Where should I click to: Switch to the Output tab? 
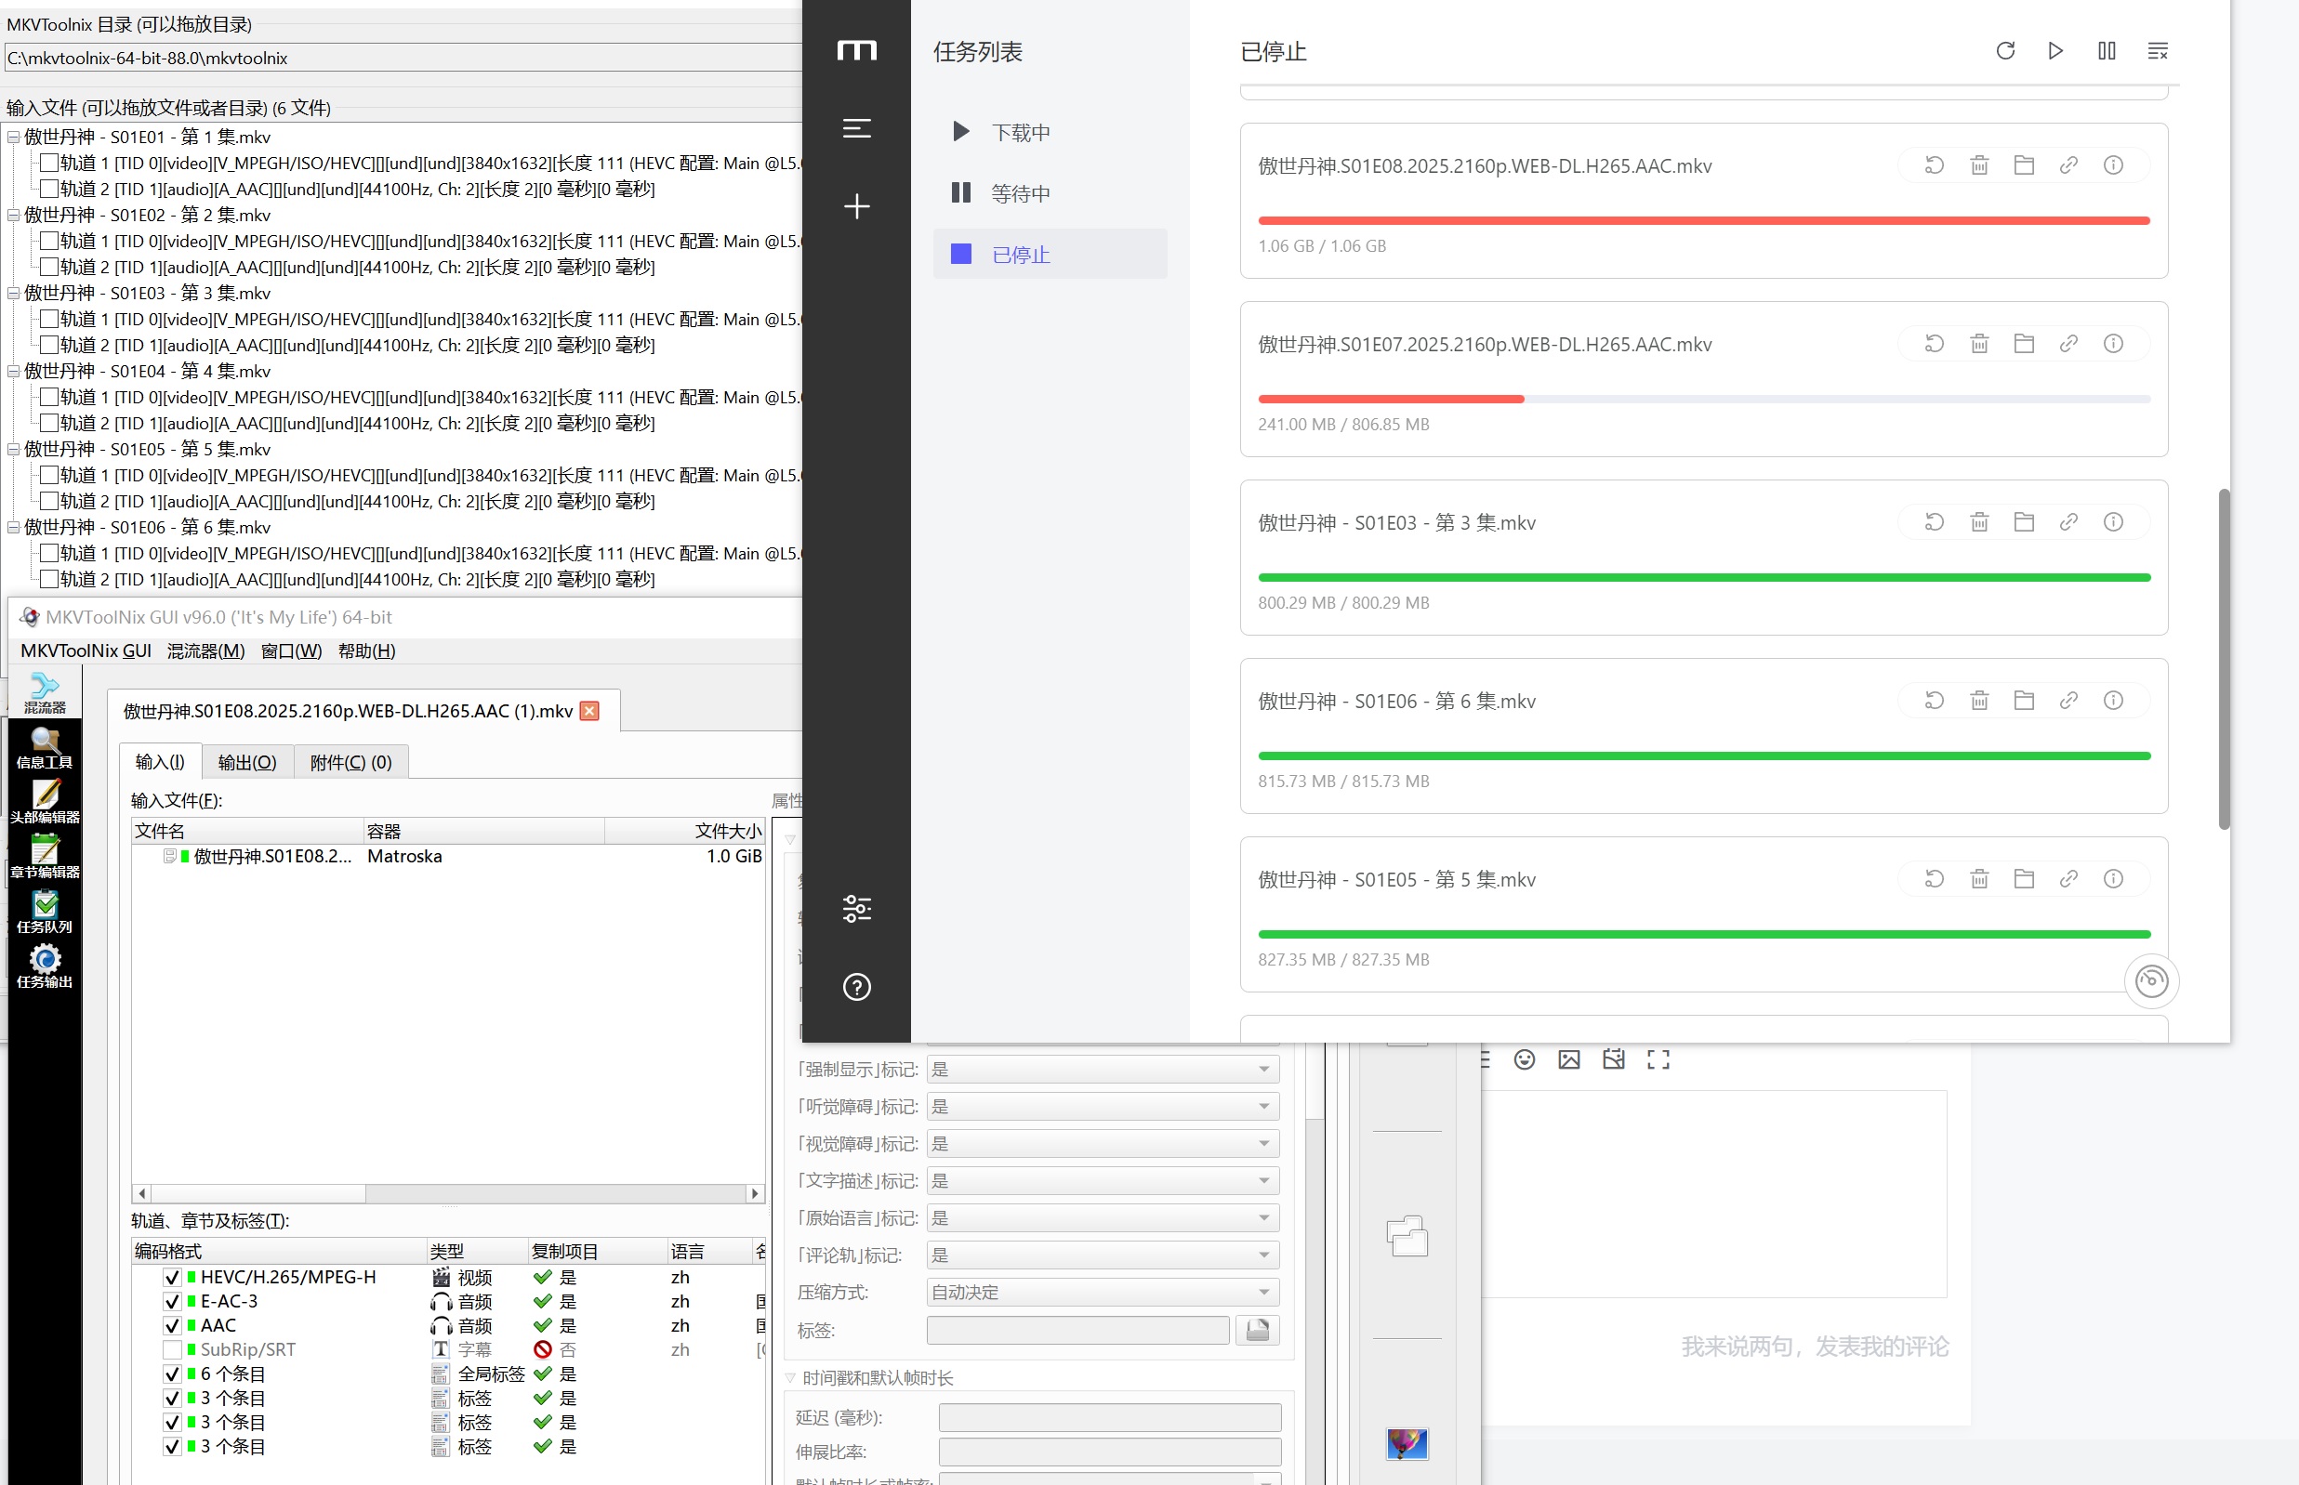pyautogui.click(x=247, y=762)
